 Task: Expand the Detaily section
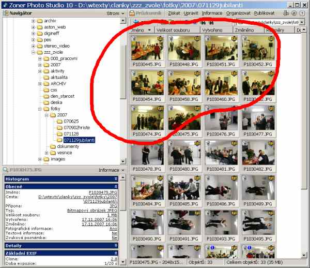(x=116, y=245)
